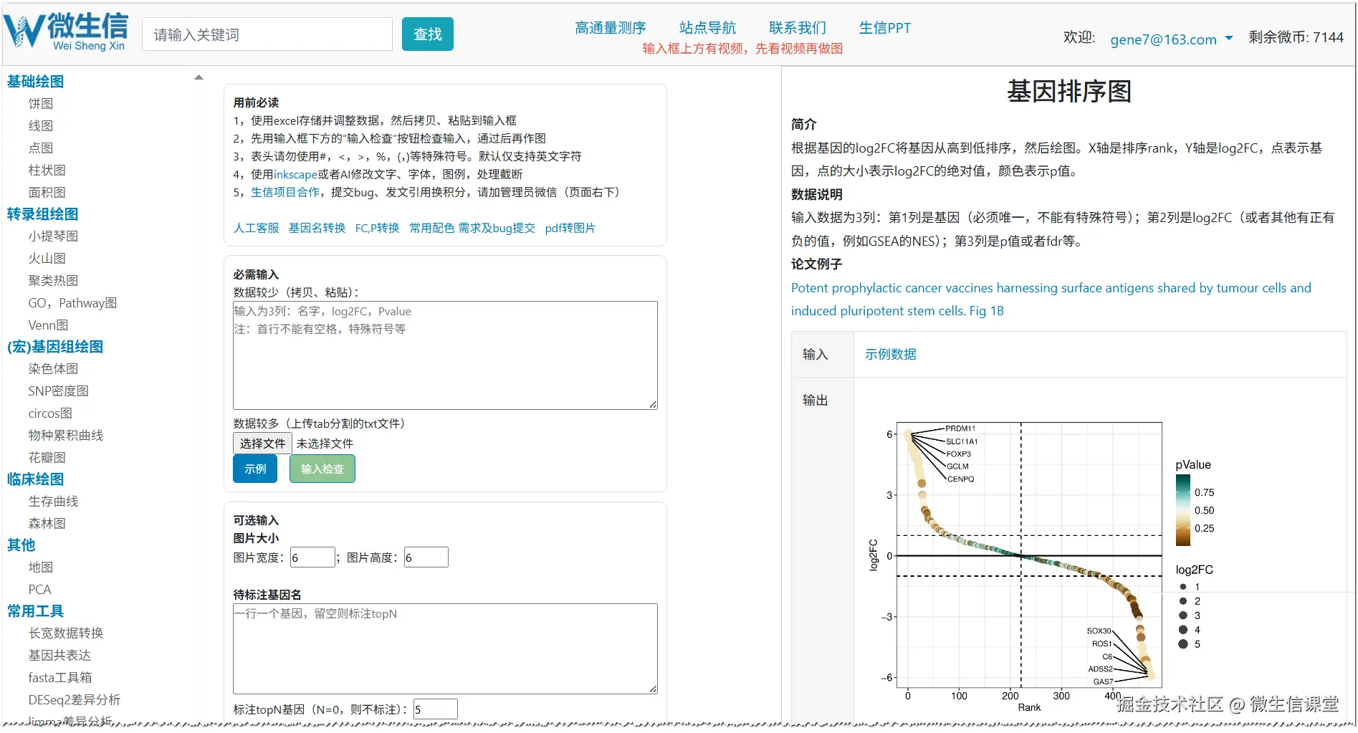
Task: Focus the 必需输入 data textarea
Action: pos(445,355)
